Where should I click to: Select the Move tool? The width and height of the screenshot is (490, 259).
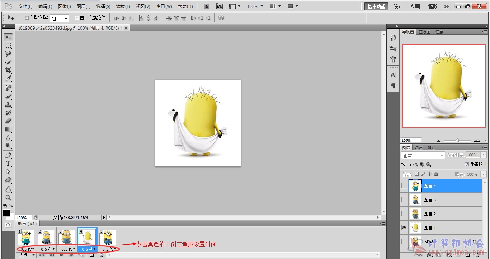8,37
